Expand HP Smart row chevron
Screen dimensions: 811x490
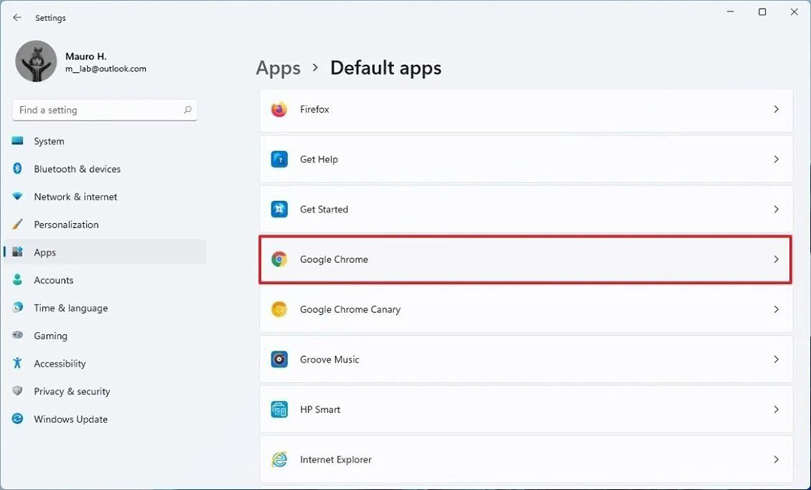(776, 410)
